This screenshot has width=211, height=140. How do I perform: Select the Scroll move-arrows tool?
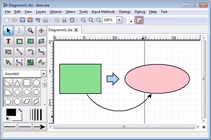[41, 31]
